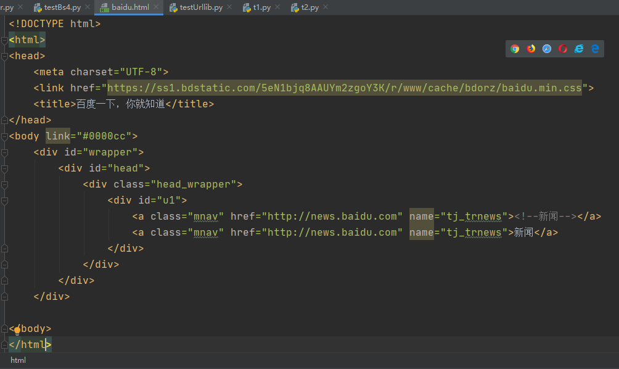Viewport: 619px width, 369px height.
Task: Close the testBs4.py tab
Action: pyautogui.click(x=88, y=7)
